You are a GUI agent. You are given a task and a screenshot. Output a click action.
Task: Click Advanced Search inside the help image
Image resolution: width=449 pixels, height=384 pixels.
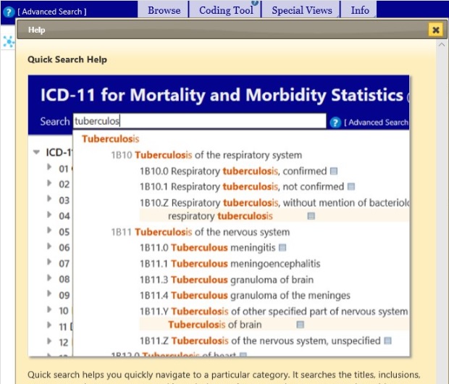click(377, 122)
